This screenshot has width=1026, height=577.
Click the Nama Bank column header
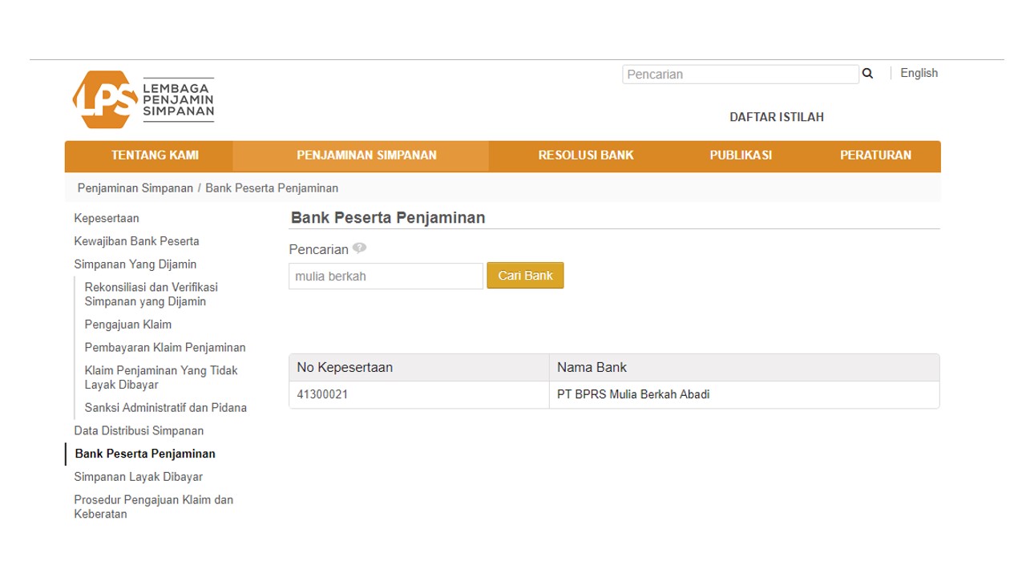pos(744,368)
